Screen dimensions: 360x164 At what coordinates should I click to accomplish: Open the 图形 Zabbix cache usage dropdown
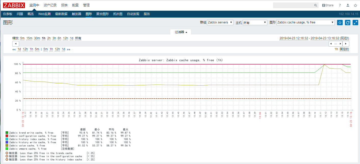click(305, 22)
